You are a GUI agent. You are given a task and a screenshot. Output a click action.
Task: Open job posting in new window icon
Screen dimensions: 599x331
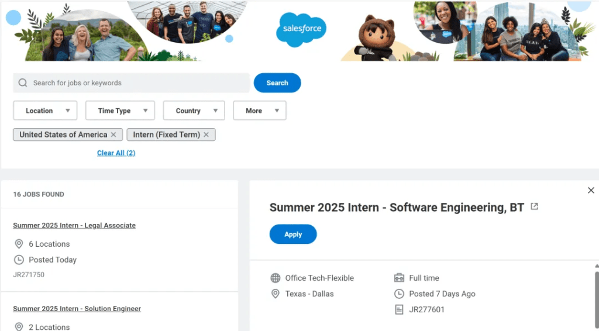point(535,206)
